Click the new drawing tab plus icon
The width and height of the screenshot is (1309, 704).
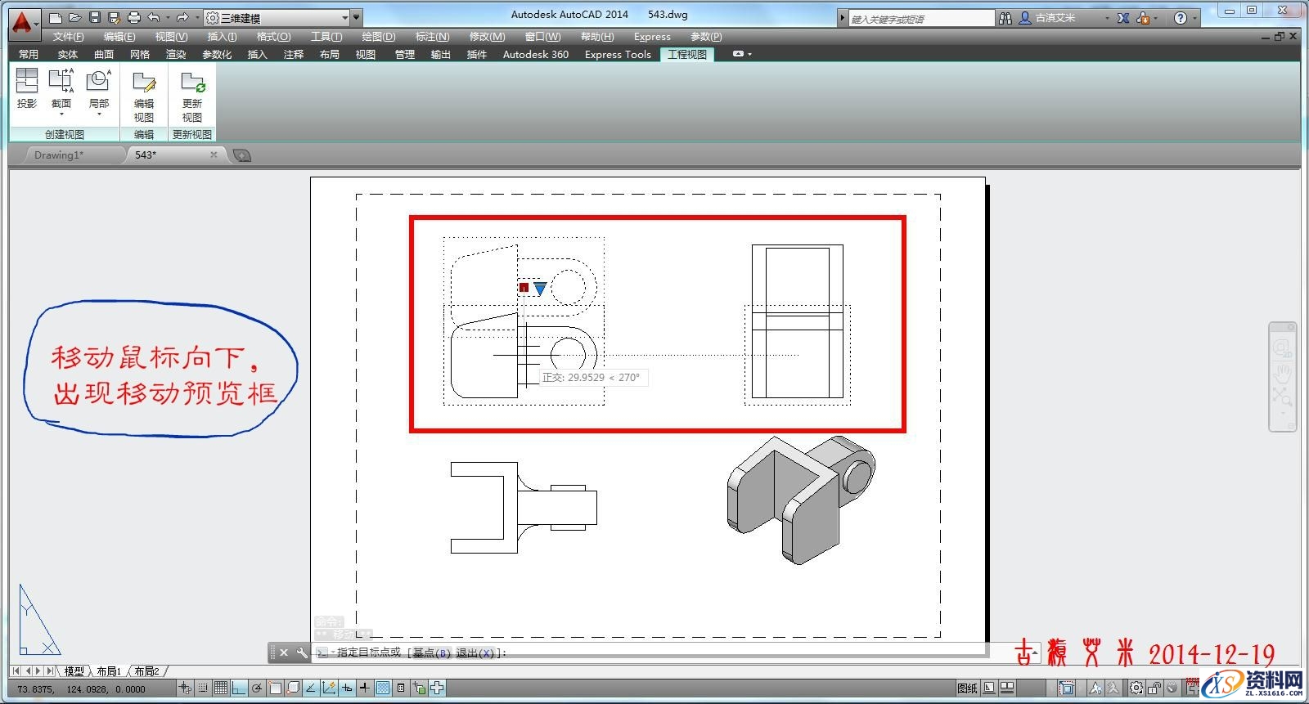242,155
